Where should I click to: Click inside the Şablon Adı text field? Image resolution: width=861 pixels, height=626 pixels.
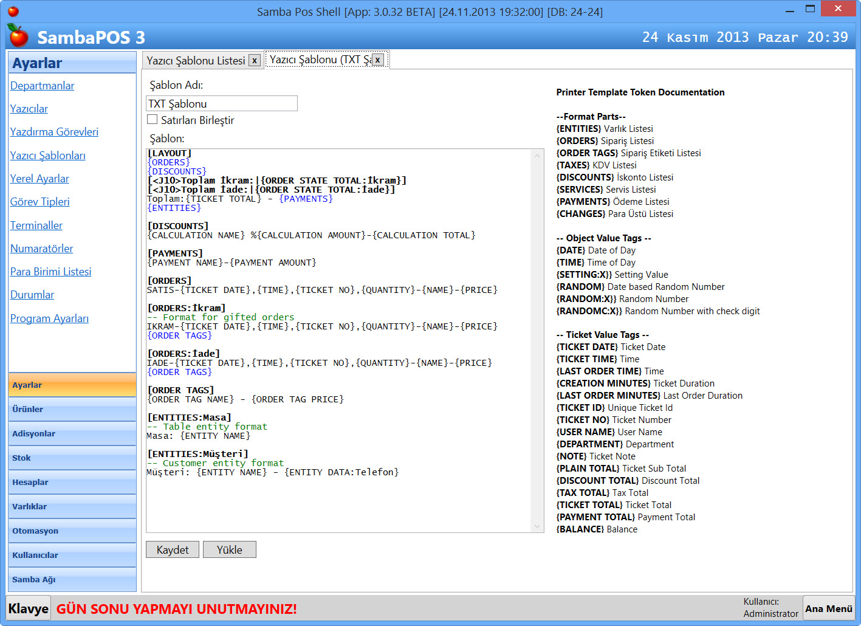point(222,103)
